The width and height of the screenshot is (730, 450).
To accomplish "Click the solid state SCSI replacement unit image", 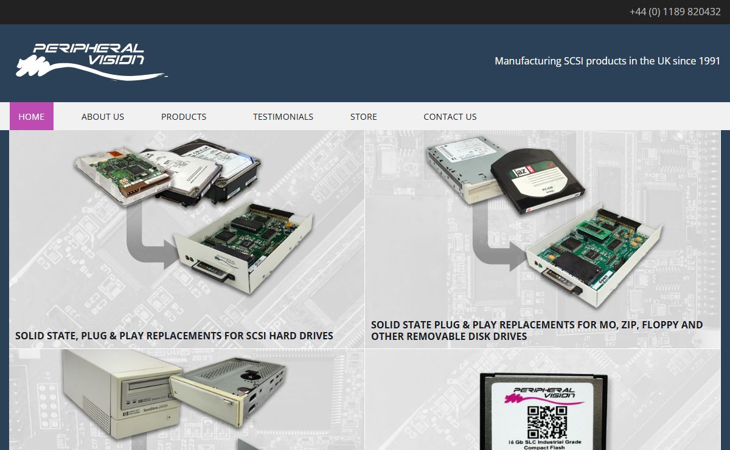I will (243, 246).
